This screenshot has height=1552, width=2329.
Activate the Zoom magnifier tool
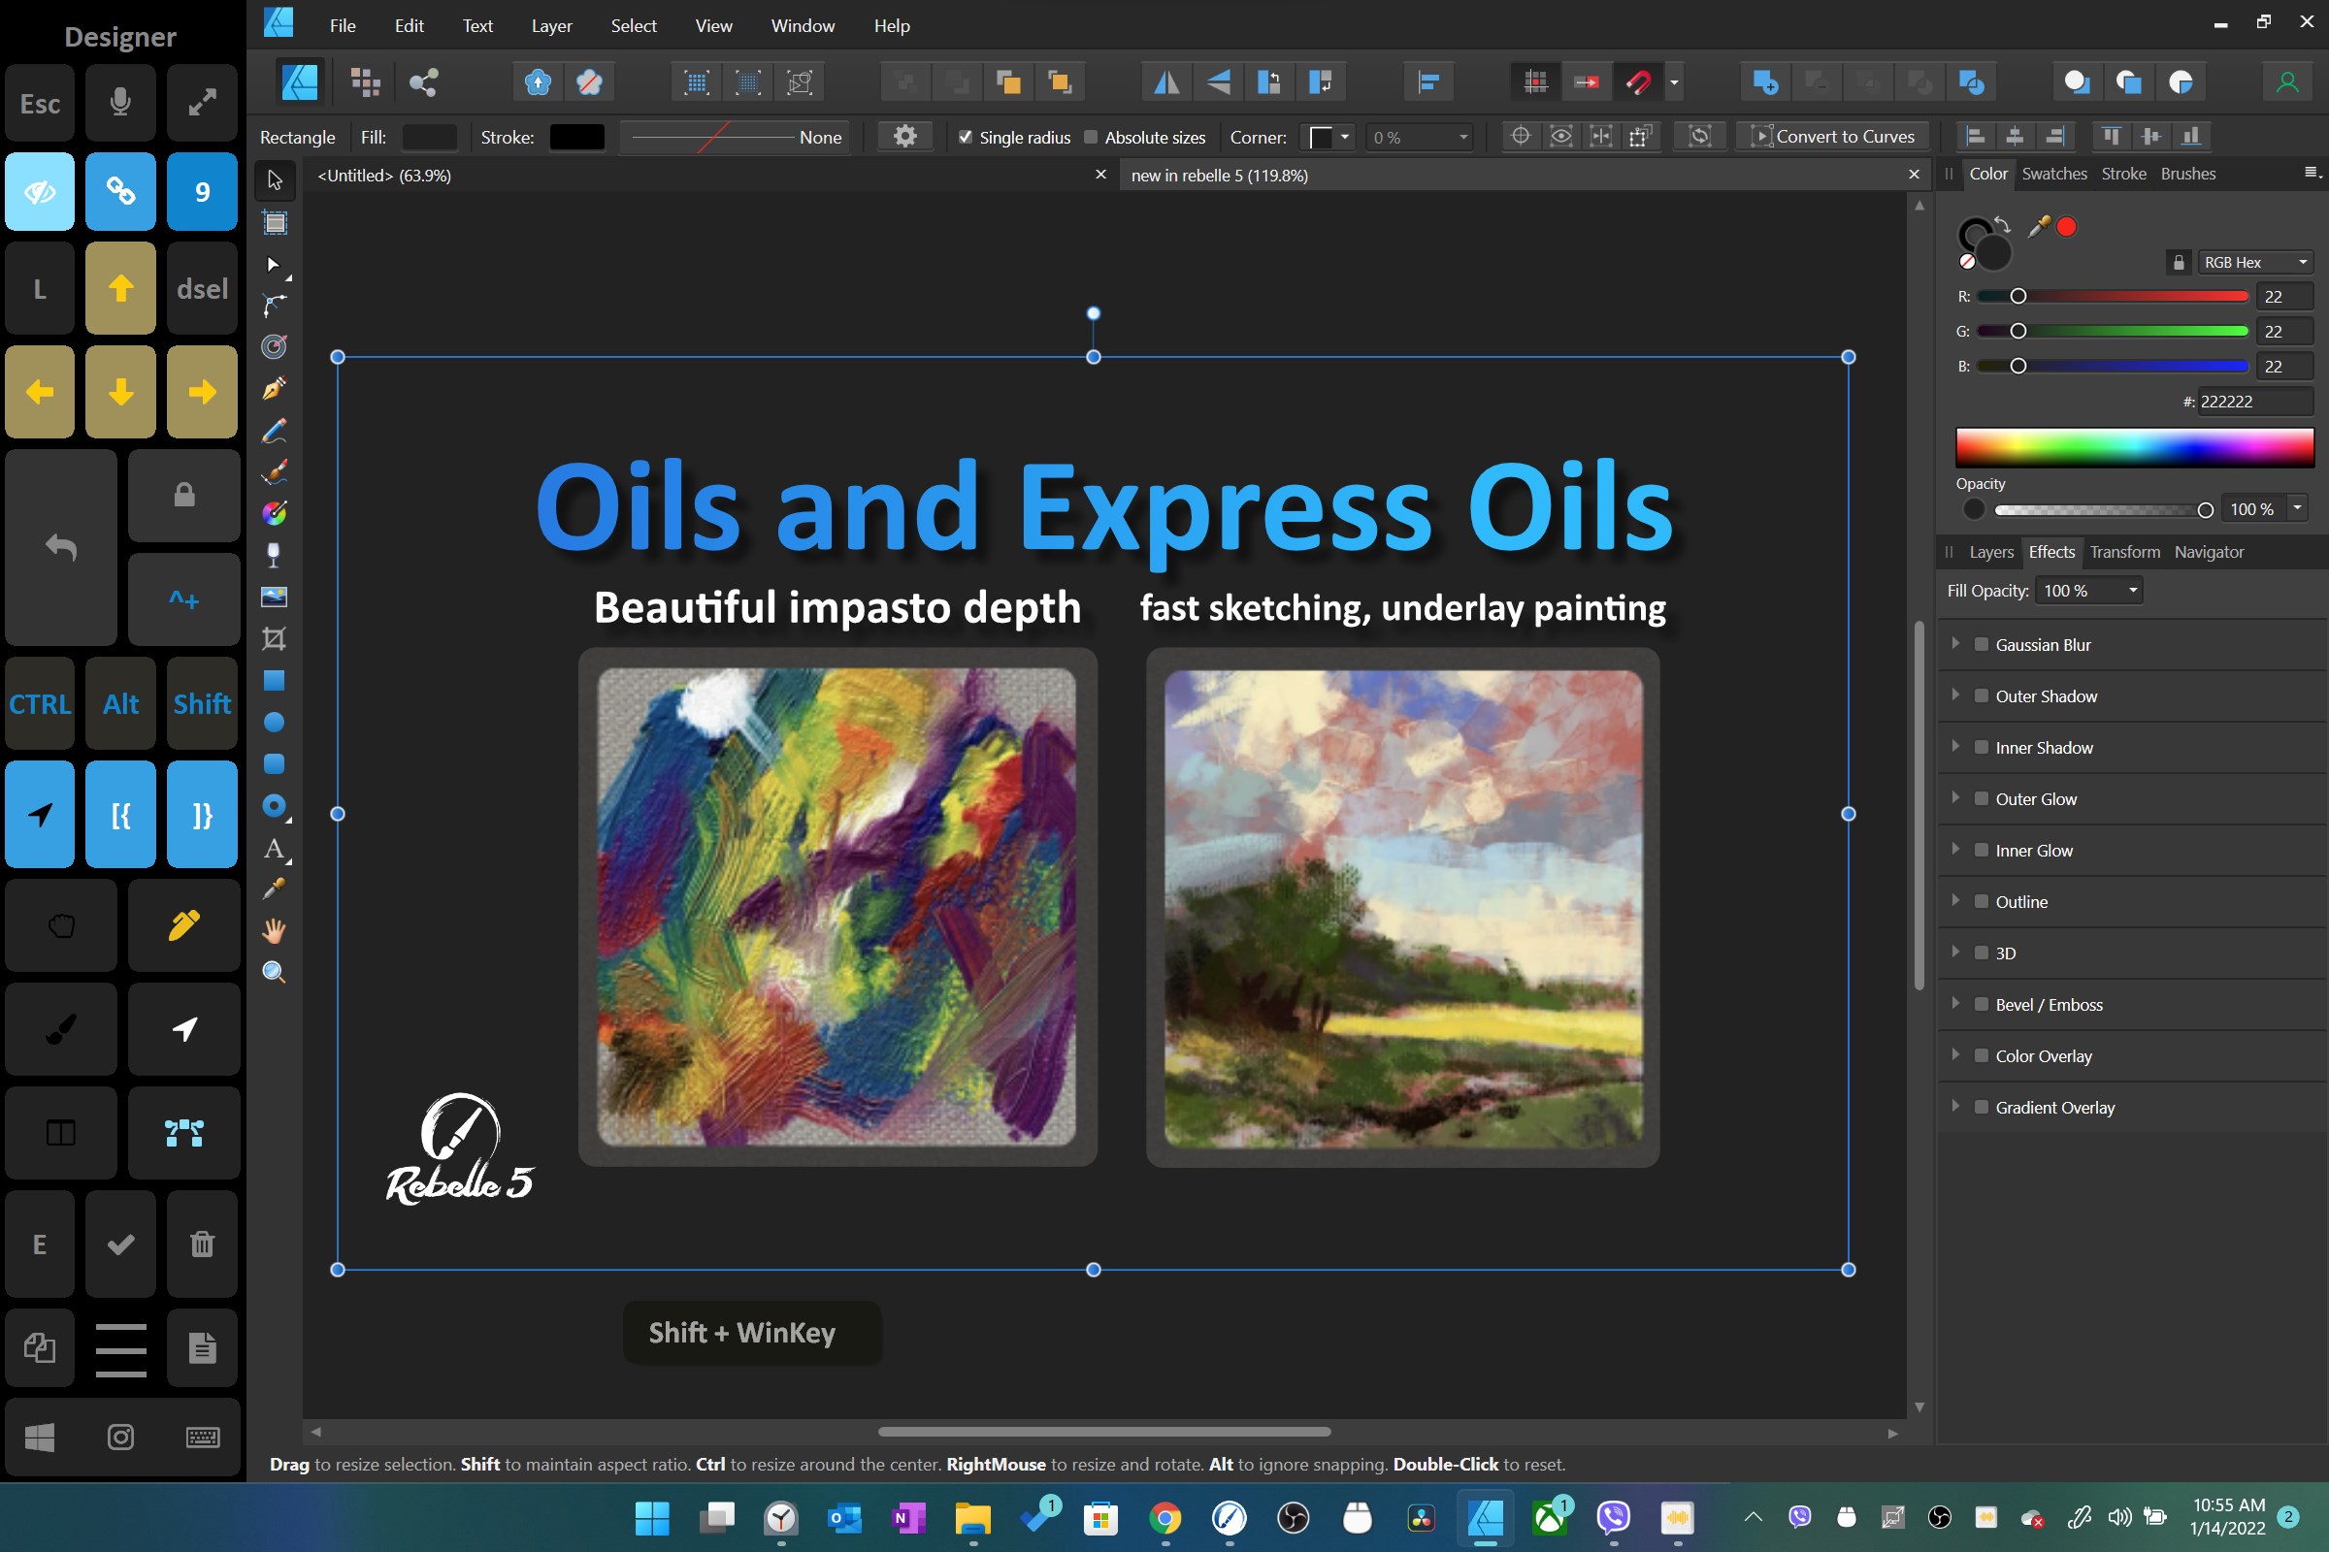tap(275, 972)
